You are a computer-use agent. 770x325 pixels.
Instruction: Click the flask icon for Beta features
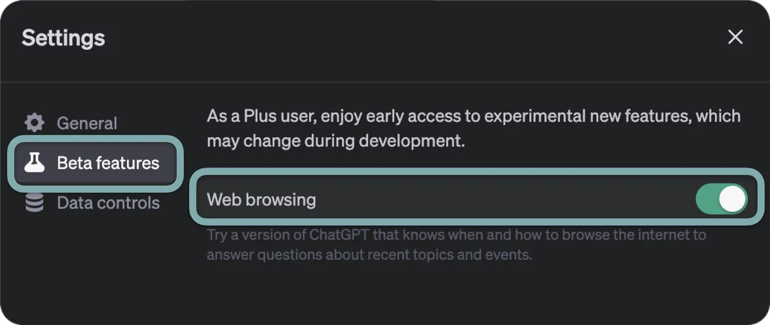click(35, 163)
